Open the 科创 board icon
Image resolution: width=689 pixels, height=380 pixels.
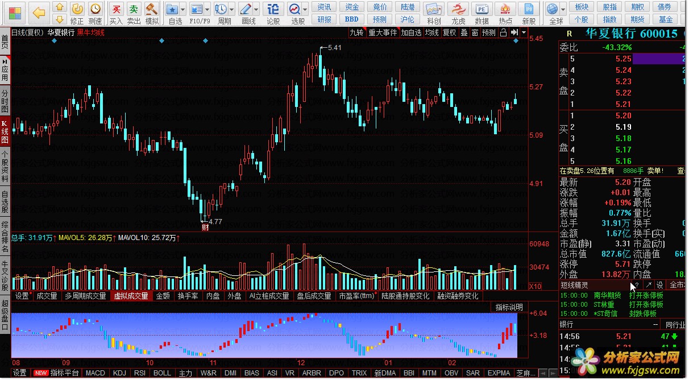[434, 10]
